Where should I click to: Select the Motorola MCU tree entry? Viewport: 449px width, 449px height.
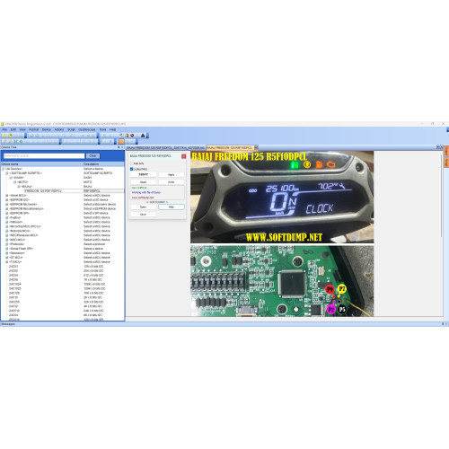(x=20, y=231)
